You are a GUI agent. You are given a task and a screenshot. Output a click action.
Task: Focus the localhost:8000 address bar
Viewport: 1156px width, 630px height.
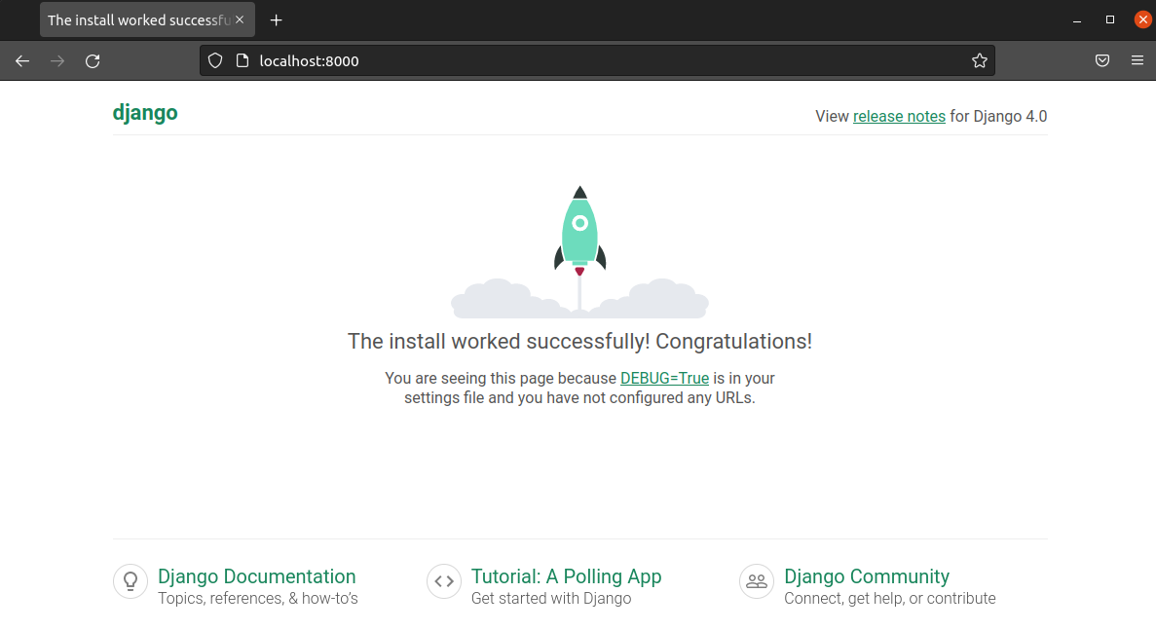[x=597, y=61]
